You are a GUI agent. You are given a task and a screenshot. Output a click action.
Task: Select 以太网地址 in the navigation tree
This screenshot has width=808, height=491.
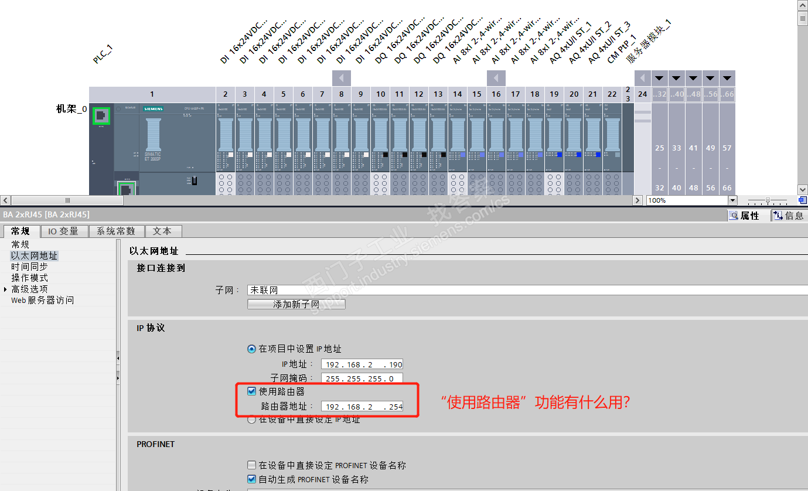click(x=35, y=256)
